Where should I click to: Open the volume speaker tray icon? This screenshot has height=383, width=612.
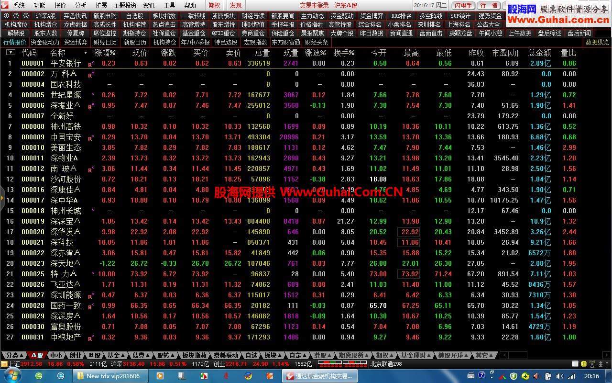tap(558, 376)
